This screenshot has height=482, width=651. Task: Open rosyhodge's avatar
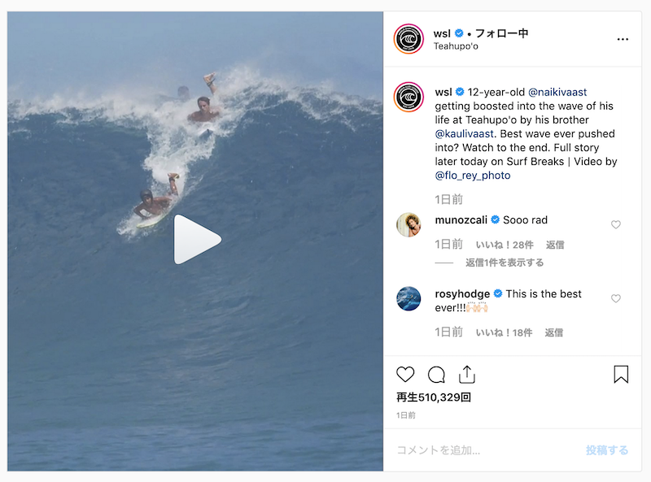pyautogui.click(x=409, y=298)
